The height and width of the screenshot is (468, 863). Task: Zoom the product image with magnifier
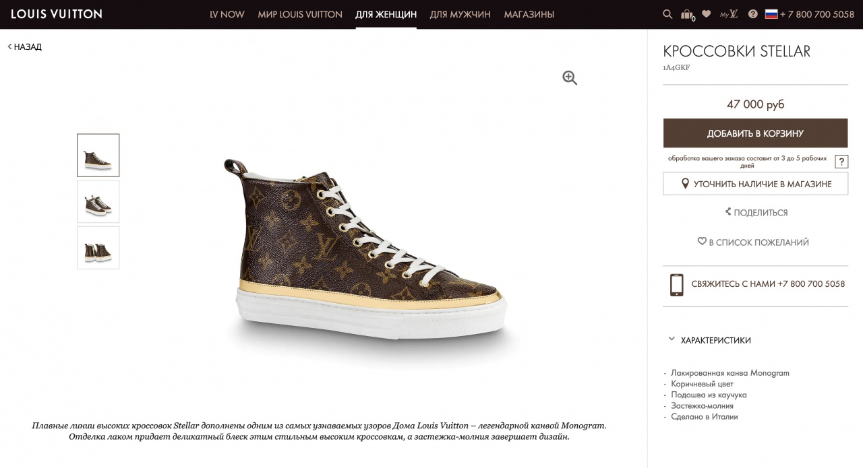tap(570, 78)
